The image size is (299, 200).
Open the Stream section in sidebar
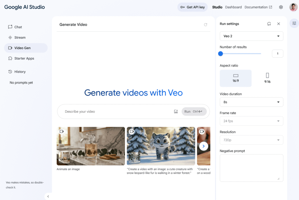pyautogui.click(x=26, y=37)
